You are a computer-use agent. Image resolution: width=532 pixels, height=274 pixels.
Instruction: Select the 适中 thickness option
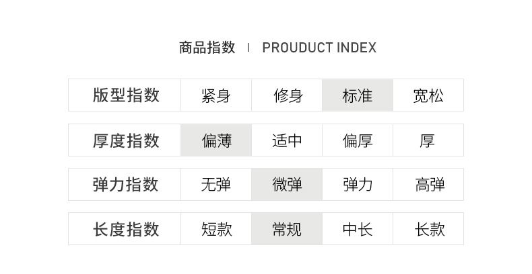pyautogui.click(x=287, y=140)
